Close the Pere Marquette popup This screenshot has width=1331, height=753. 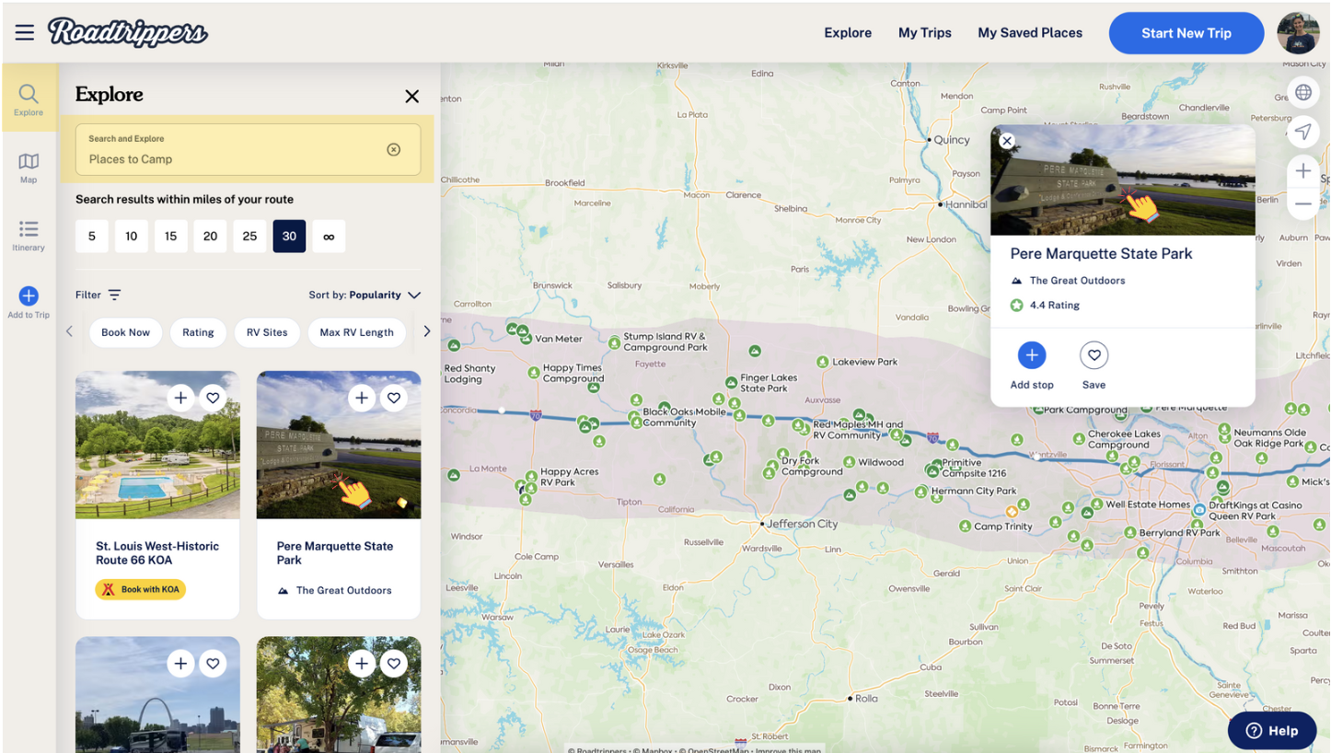tap(1007, 141)
